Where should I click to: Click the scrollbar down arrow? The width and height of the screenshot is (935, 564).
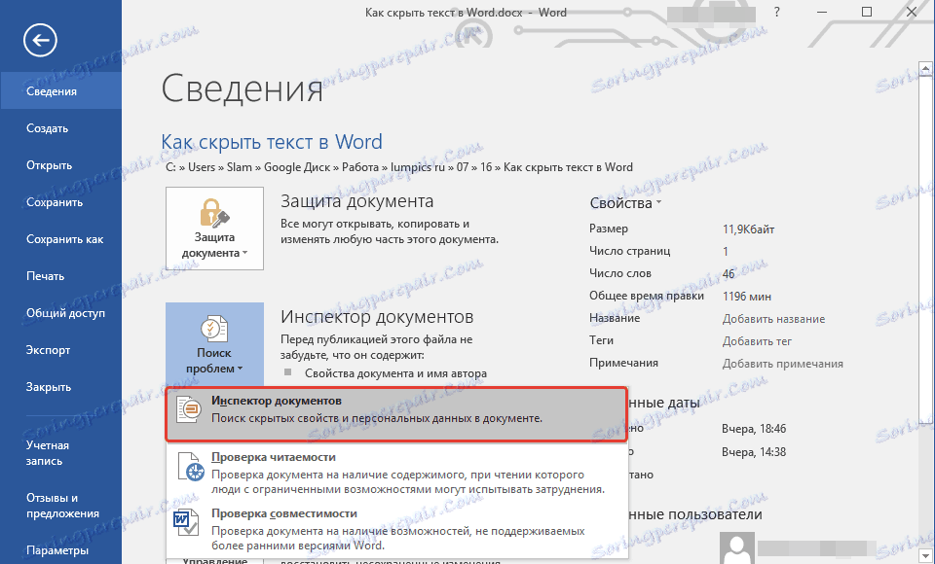coord(926,555)
